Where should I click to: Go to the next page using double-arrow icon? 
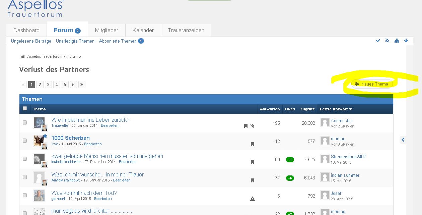(x=82, y=85)
